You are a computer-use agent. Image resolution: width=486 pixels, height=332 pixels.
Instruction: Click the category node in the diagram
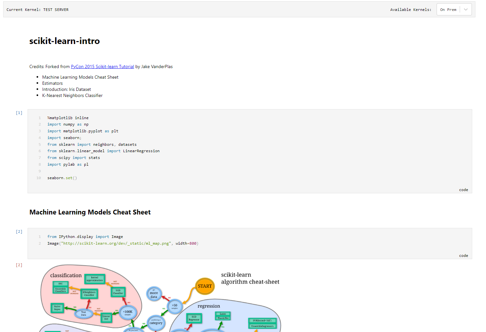pyautogui.click(x=156, y=323)
